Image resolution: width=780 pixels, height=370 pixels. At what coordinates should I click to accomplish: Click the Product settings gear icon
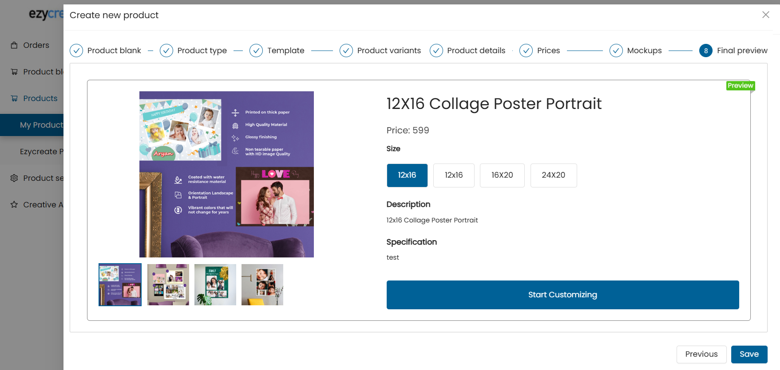coord(14,178)
